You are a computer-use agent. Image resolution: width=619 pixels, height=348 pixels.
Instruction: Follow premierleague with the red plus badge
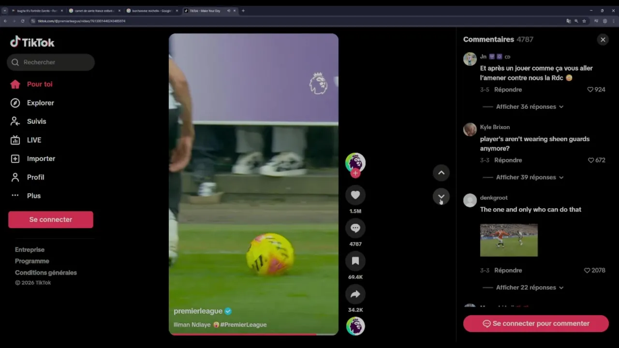[x=355, y=173]
